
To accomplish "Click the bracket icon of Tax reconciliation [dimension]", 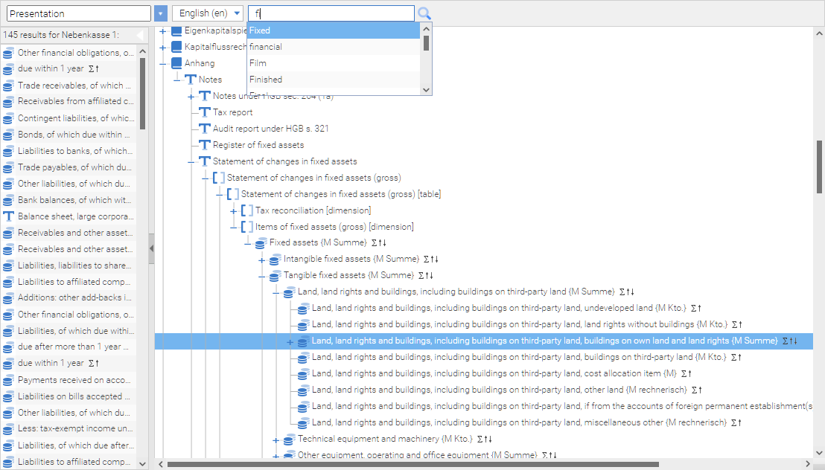I will point(246,210).
